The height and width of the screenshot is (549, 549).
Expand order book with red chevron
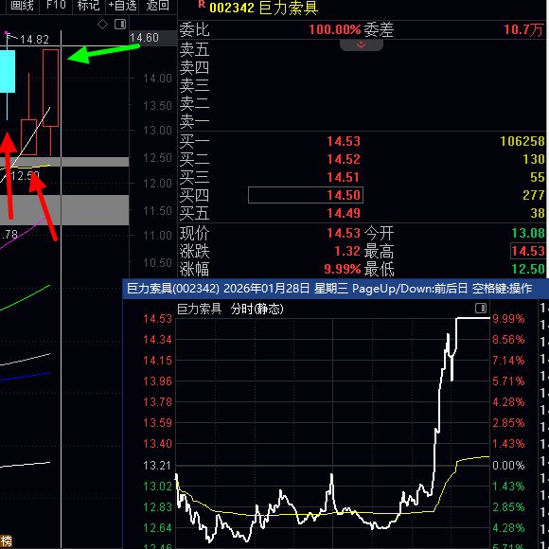[x=361, y=45]
